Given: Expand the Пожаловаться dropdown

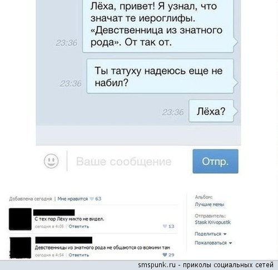Looking at the screenshot, I should click(x=213, y=243).
